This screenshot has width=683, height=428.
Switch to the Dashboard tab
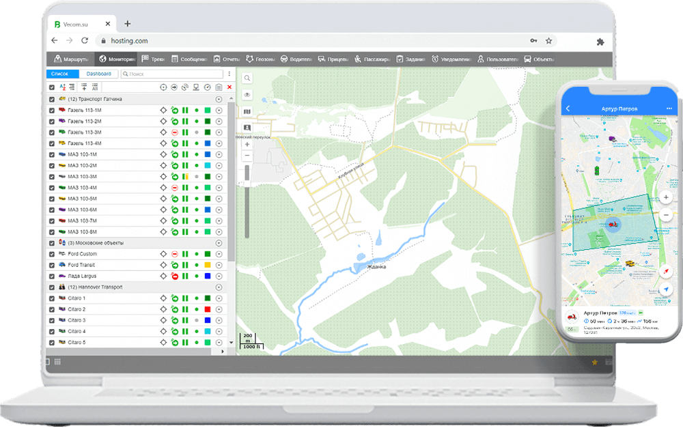click(99, 74)
